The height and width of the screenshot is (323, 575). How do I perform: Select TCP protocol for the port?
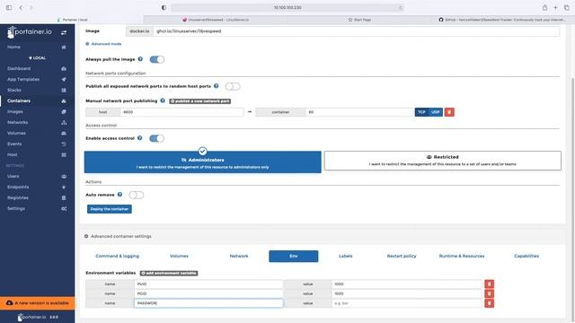tap(421, 112)
